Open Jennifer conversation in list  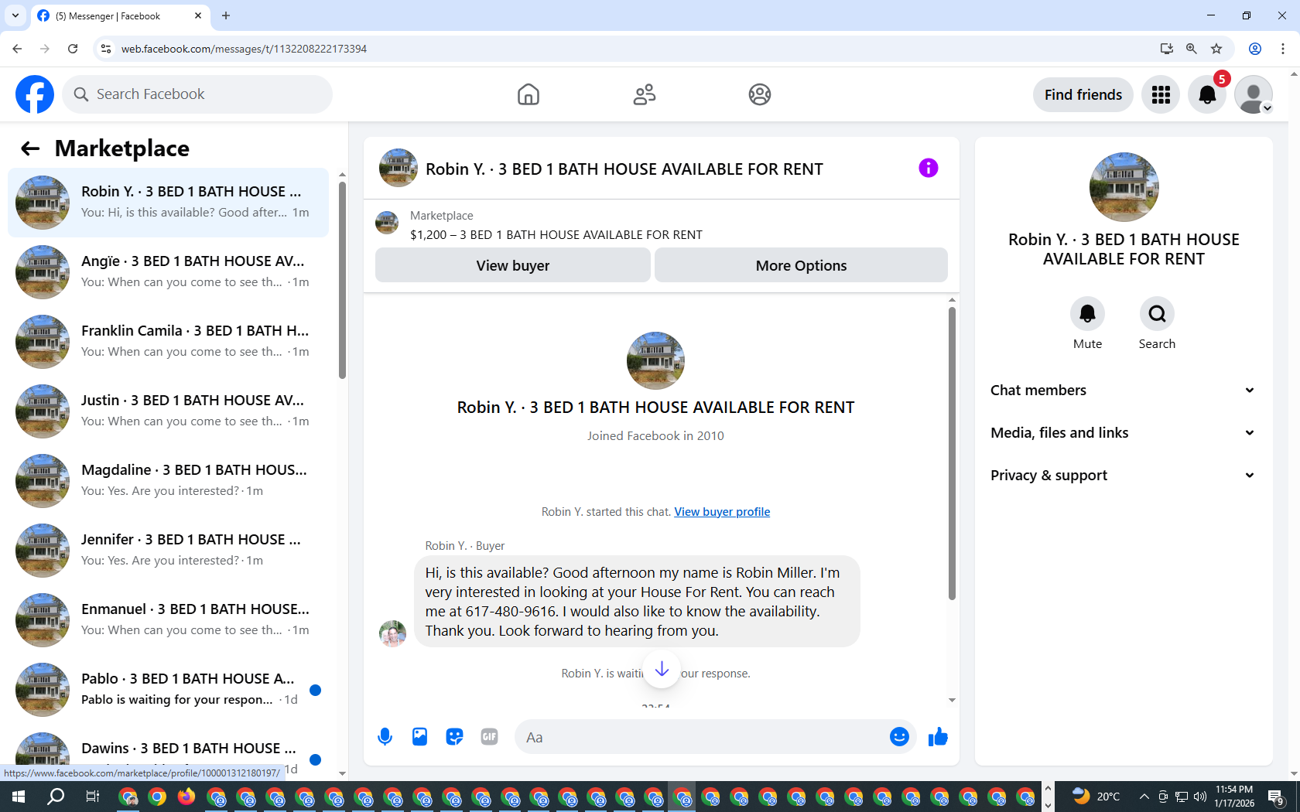click(168, 550)
